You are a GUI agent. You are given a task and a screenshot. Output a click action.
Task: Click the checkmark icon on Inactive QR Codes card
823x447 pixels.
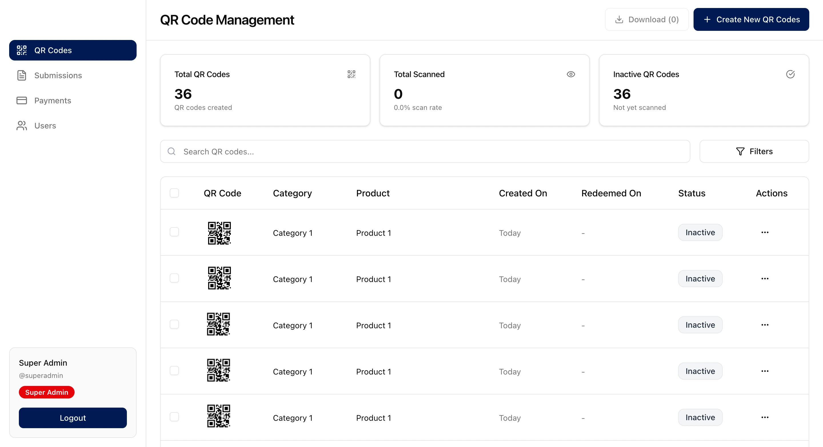click(790, 74)
